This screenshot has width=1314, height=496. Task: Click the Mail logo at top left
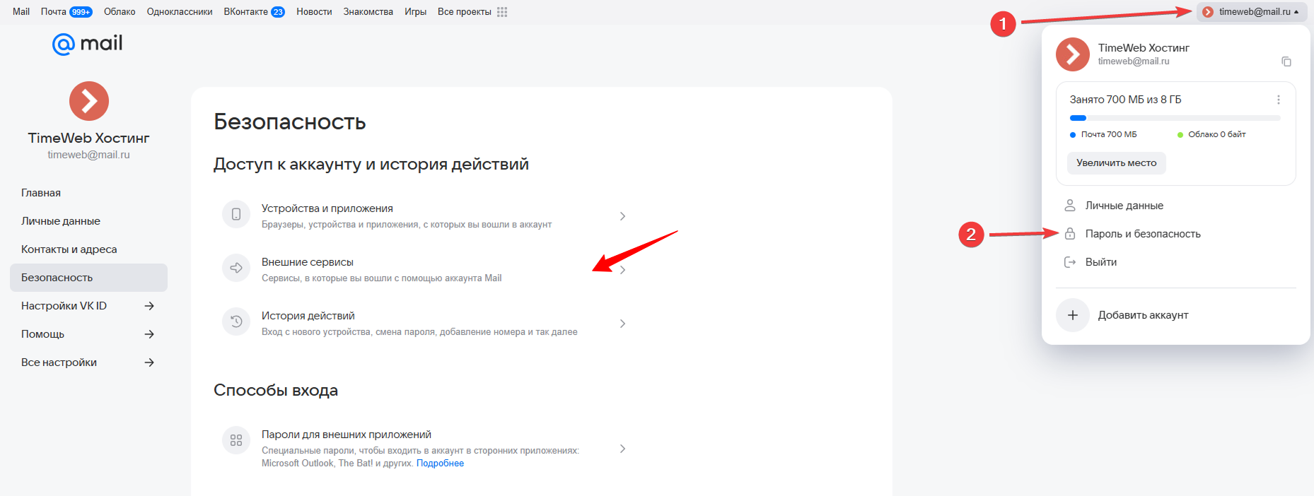click(88, 44)
